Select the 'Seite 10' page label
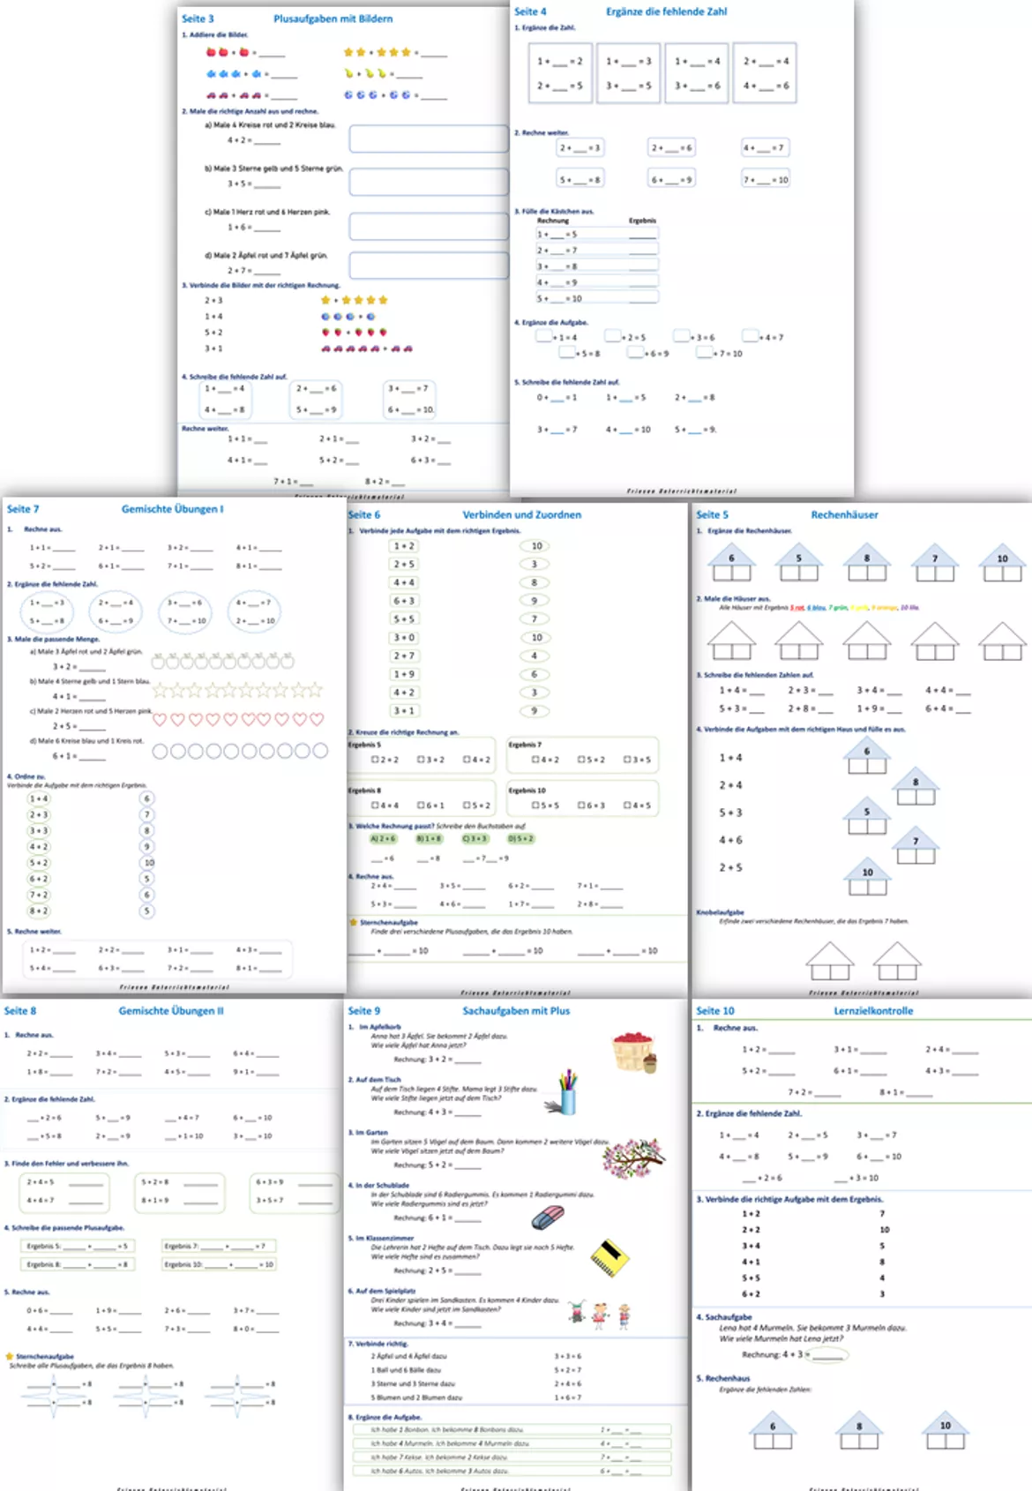Screen dimensions: 1032x1491 click(x=714, y=1011)
